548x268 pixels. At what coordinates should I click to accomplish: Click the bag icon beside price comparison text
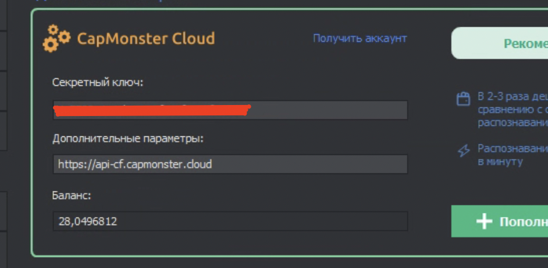[463, 99]
